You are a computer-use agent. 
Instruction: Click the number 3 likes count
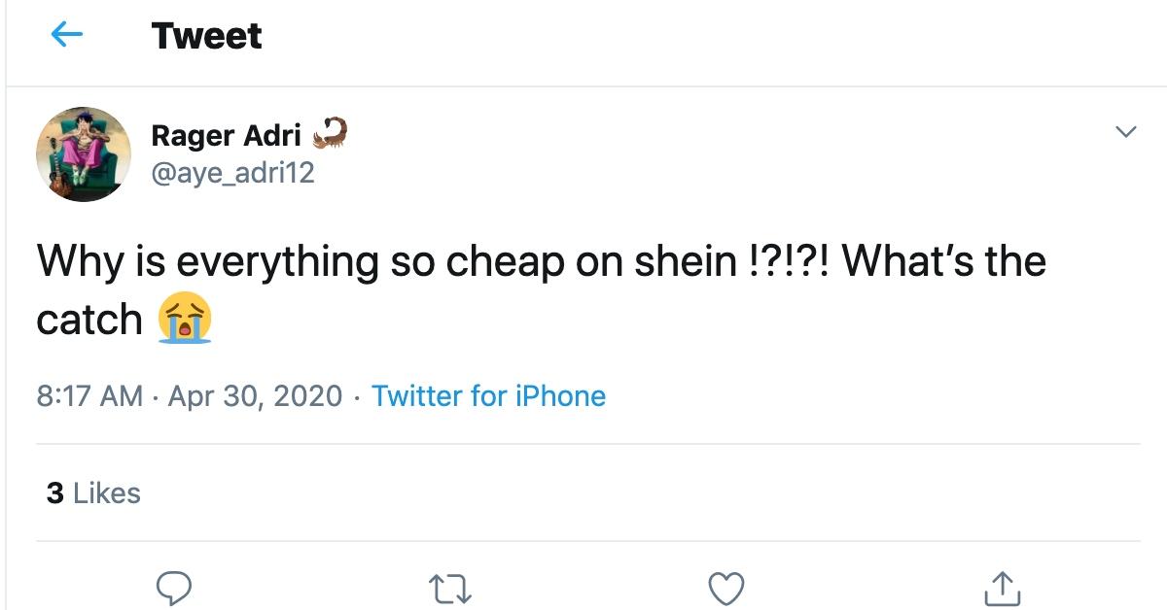(x=55, y=493)
